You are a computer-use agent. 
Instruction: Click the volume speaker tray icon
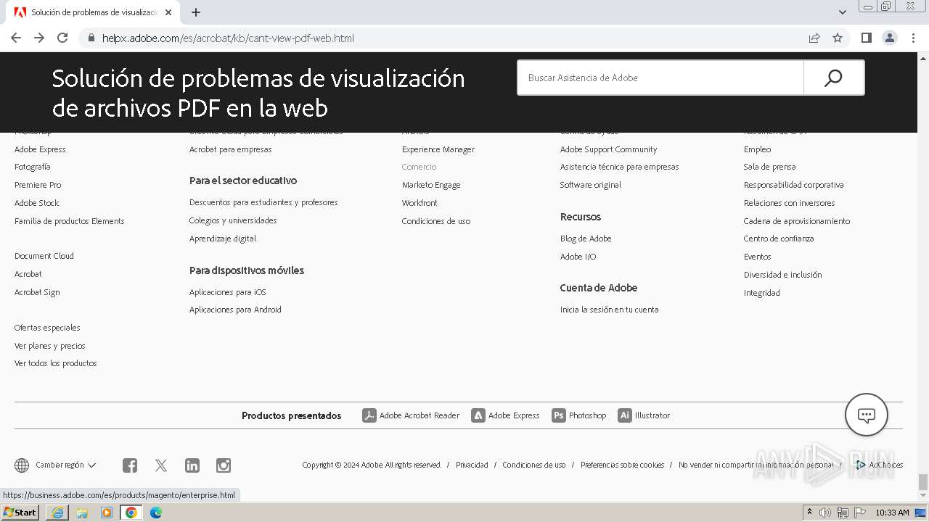pyautogui.click(x=825, y=513)
